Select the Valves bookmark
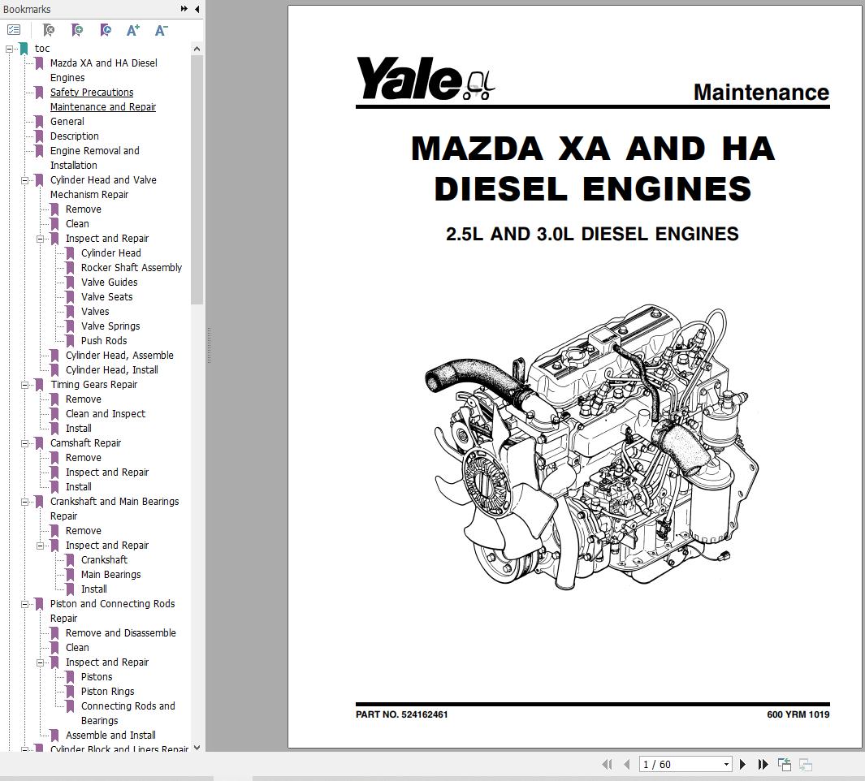Image resolution: width=865 pixels, height=781 pixels. tap(95, 311)
